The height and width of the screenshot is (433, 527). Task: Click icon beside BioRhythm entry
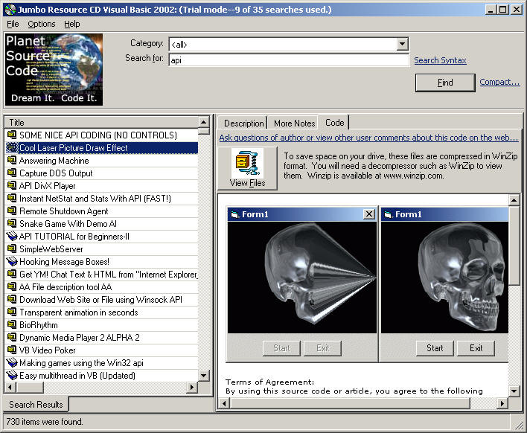(11, 324)
